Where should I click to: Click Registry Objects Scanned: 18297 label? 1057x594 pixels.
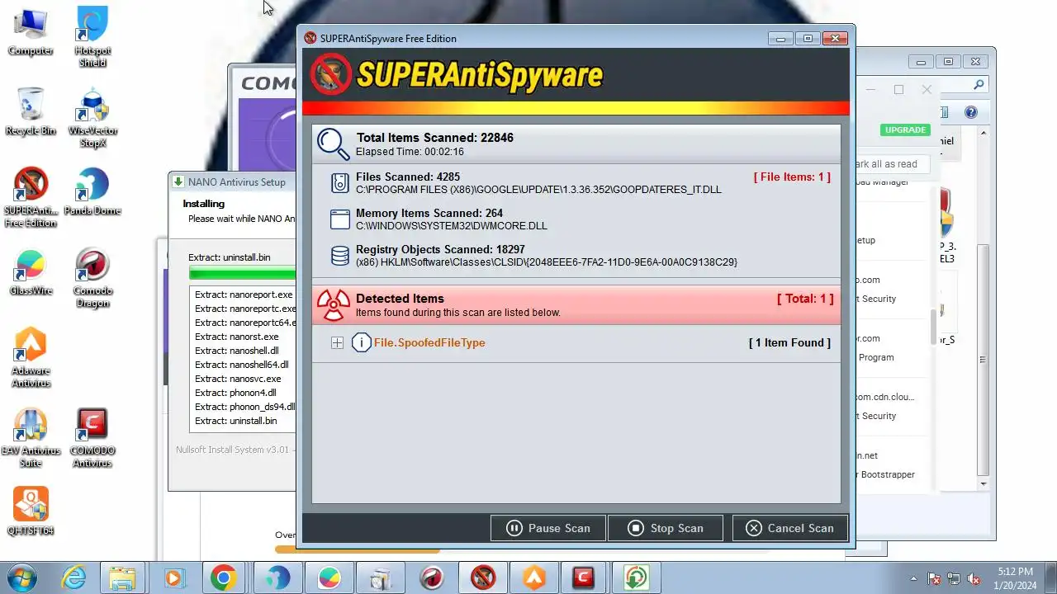click(440, 249)
